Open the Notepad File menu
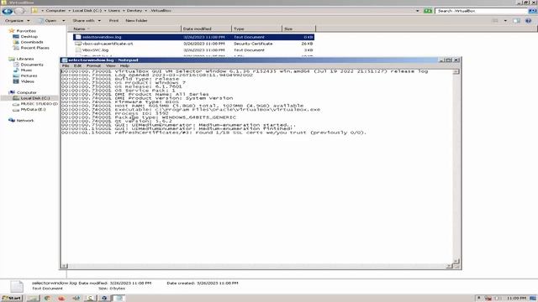The width and height of the screenshot is (538, 302). [x=66, y=65]
